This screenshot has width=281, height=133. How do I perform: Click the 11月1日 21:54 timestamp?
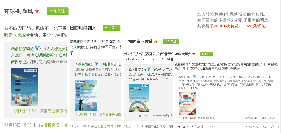click(x=24, y=111)
